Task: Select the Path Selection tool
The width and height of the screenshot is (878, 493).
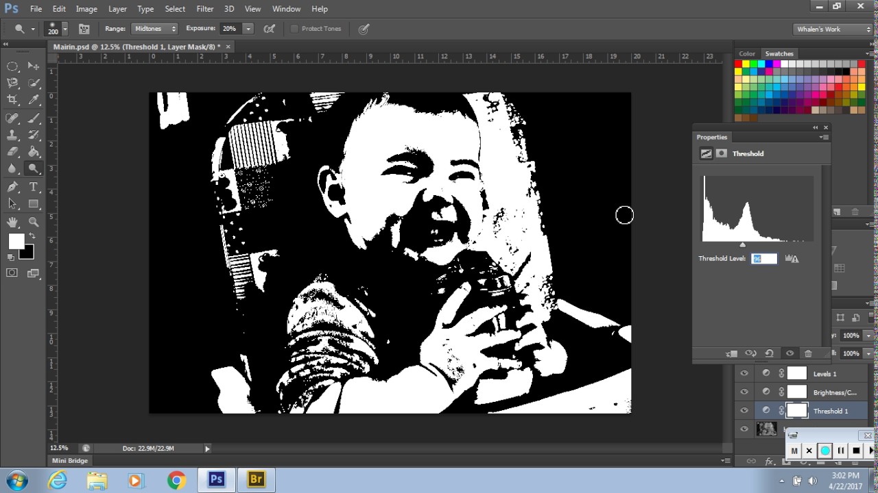Action: tap(12, 203)
